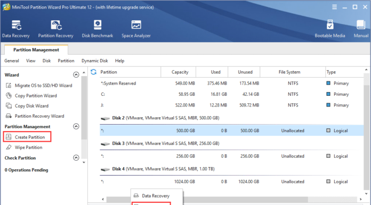Choose Data Recovery from context menu
This screenshot has width=371, height=205.
pos(157,195)
